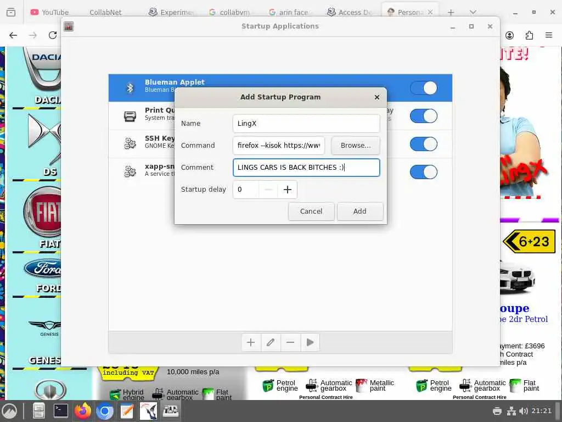Screen dimensions: 562x422
Task: Open Firefox View icon at tab bar
Action: coord(11,12)
